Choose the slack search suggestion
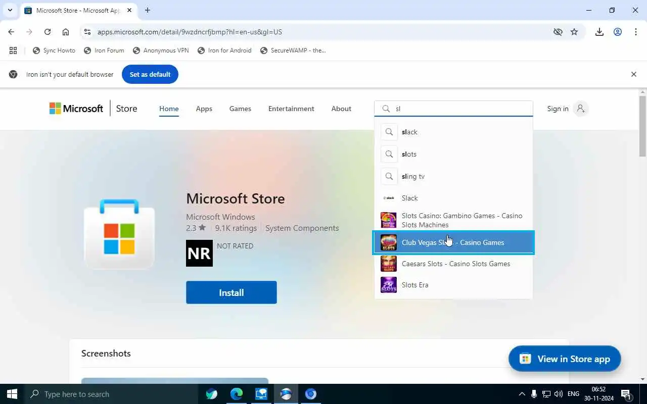 coord(453,132)
